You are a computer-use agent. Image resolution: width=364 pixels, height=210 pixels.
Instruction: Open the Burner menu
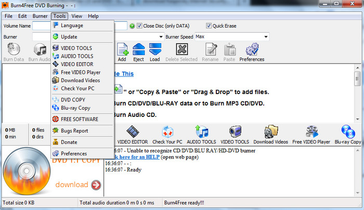40,16
